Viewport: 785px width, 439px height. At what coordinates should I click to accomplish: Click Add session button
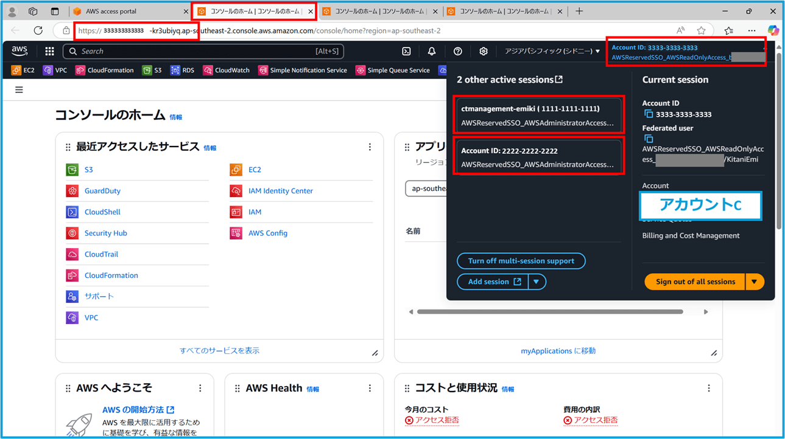[x=493, y=282]
